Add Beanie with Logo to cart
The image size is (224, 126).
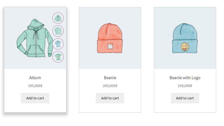185,98
